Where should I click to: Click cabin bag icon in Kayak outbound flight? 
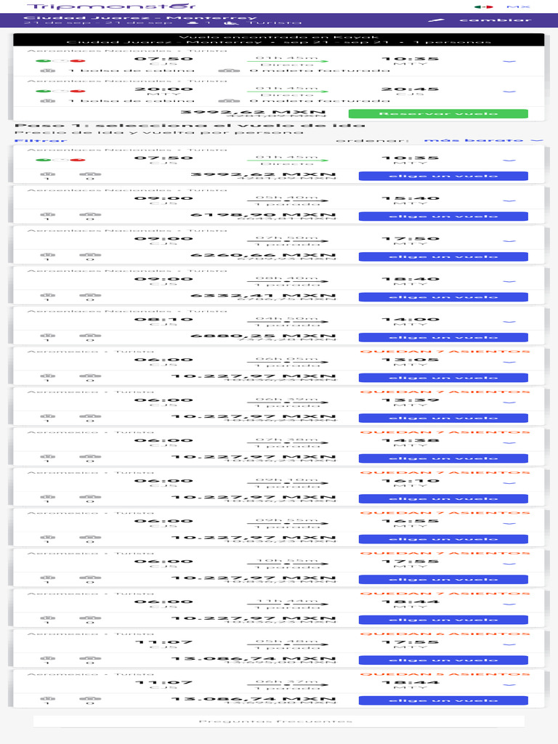[49, 70]
